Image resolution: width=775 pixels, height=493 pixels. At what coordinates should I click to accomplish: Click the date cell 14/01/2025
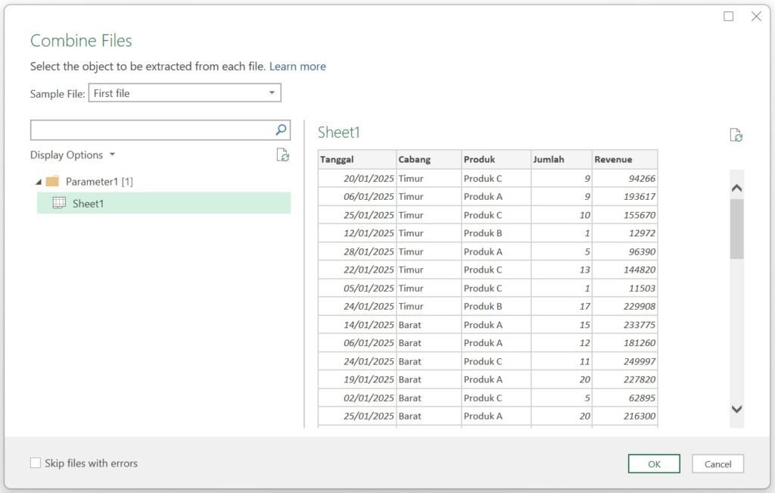(357, 324)
